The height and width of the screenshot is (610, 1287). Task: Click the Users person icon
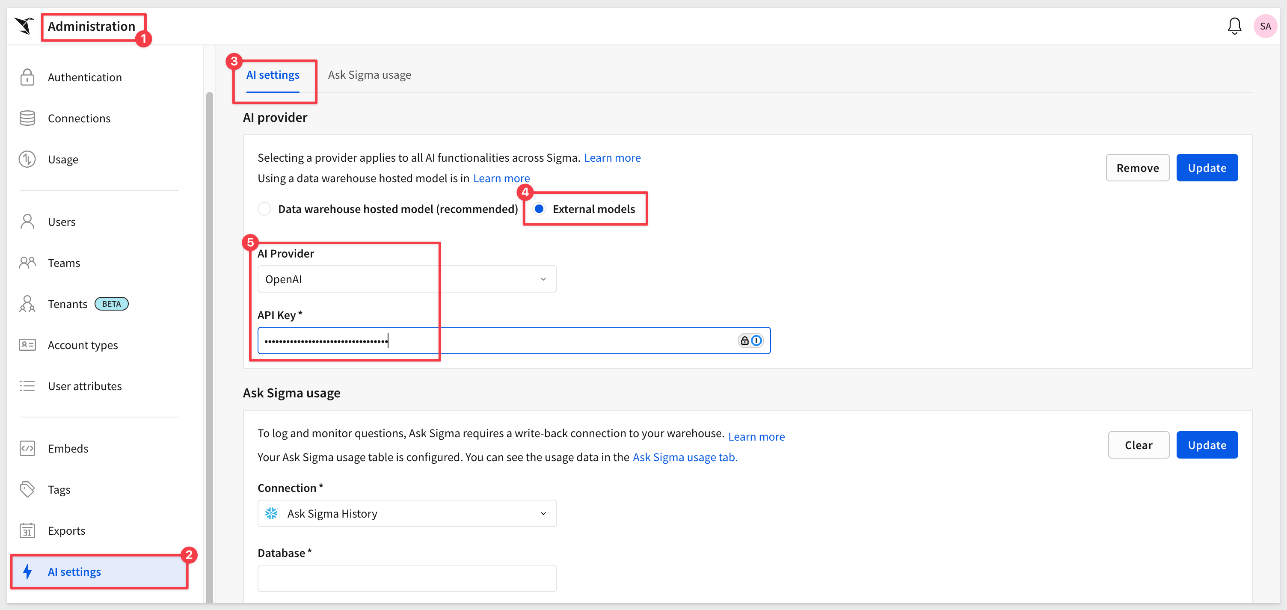click(x=27, y=221)
